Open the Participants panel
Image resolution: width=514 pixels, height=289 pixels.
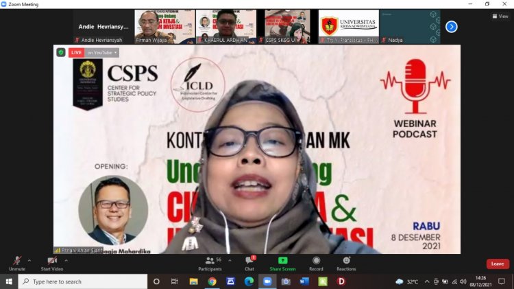[210, 264]
